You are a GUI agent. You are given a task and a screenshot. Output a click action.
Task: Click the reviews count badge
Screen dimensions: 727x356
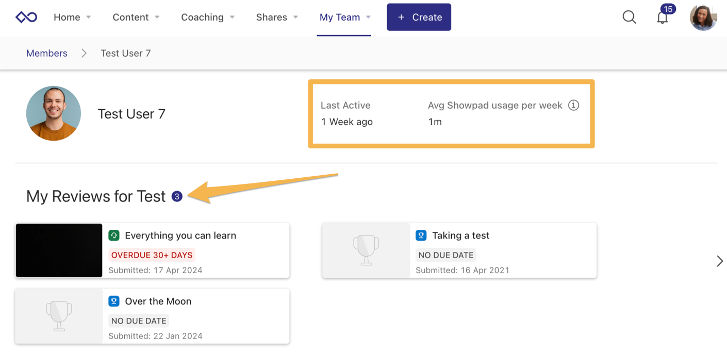coord(177,197)
